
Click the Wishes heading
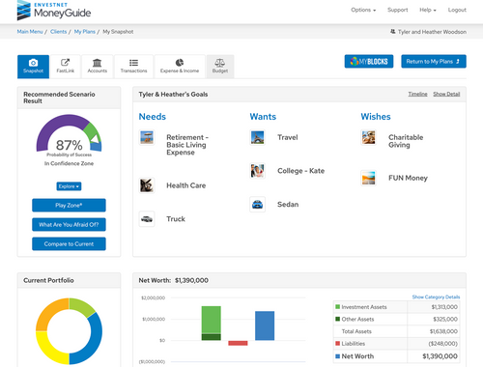tap(376, 117)
